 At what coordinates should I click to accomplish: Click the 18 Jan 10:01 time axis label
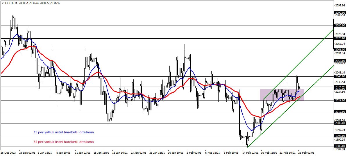[x=120, y=153]
